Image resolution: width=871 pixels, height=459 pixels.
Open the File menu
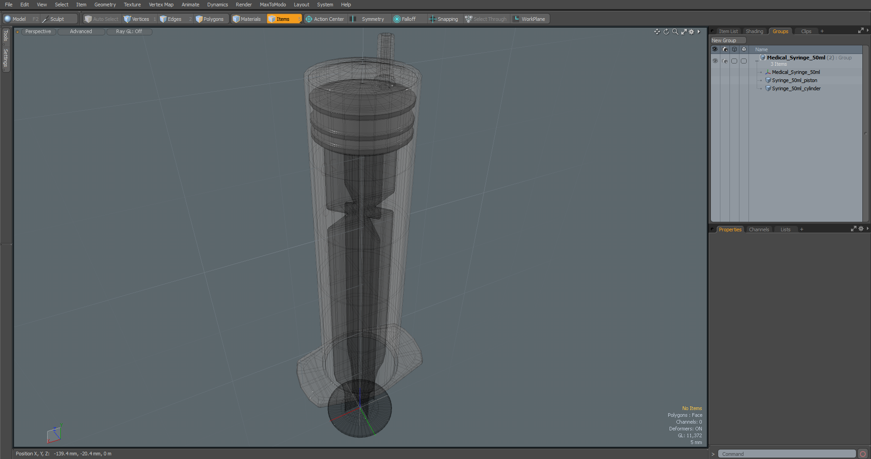(x=9, y=5)
